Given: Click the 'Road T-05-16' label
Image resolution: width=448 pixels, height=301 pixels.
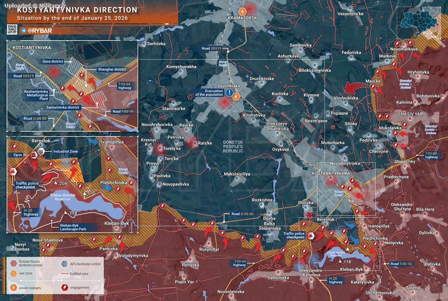Looking at the screenshot, I should 401,264.
